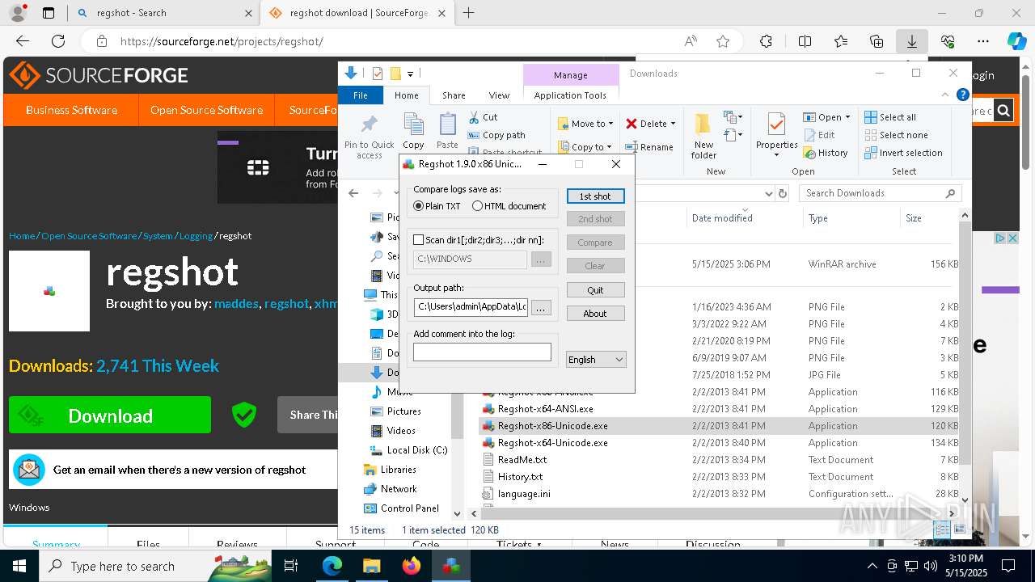
Task: Click the output path text field
Action: coord(471,308)
